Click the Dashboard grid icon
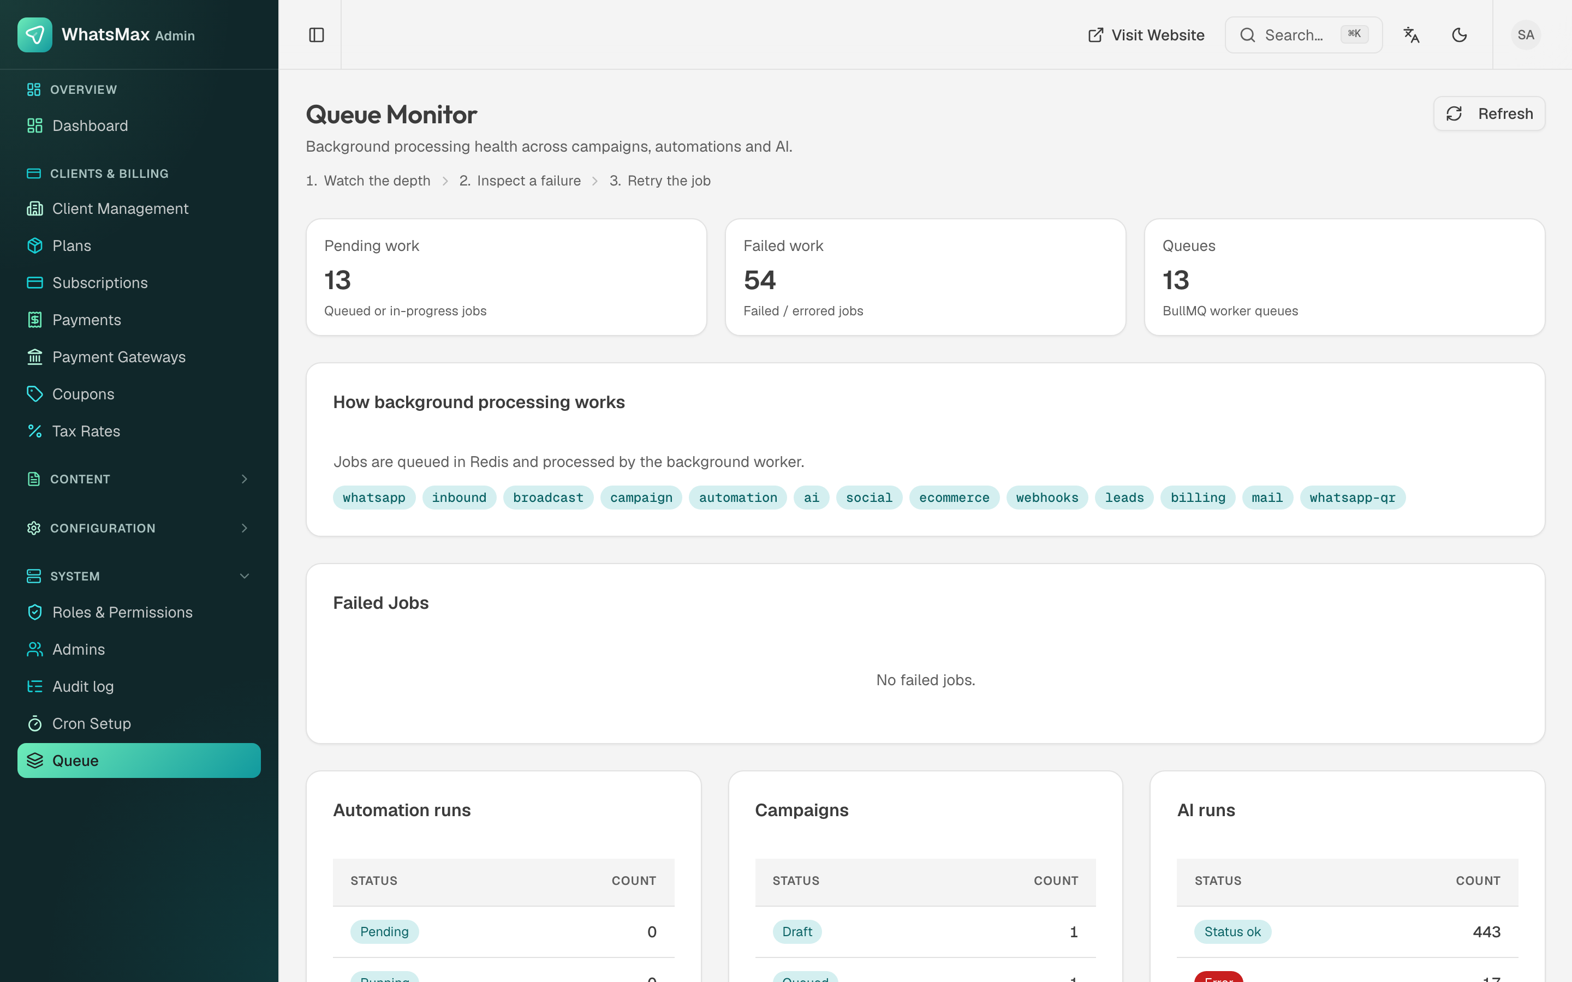The image size is (1572, 982). point(35,125)
